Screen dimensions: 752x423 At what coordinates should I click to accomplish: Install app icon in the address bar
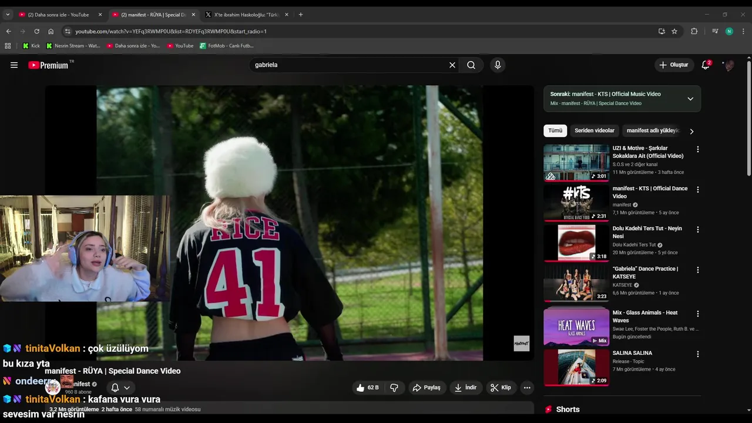(x=662, y=31)
